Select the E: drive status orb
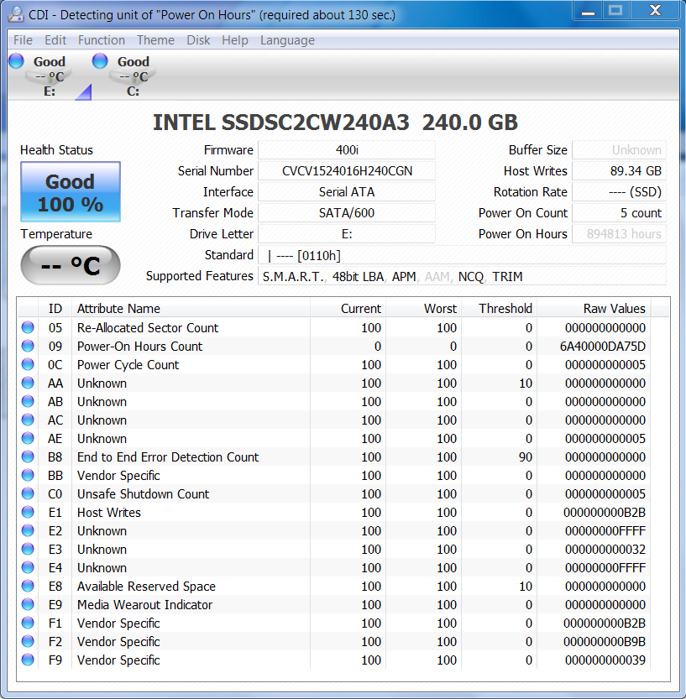 16,61
